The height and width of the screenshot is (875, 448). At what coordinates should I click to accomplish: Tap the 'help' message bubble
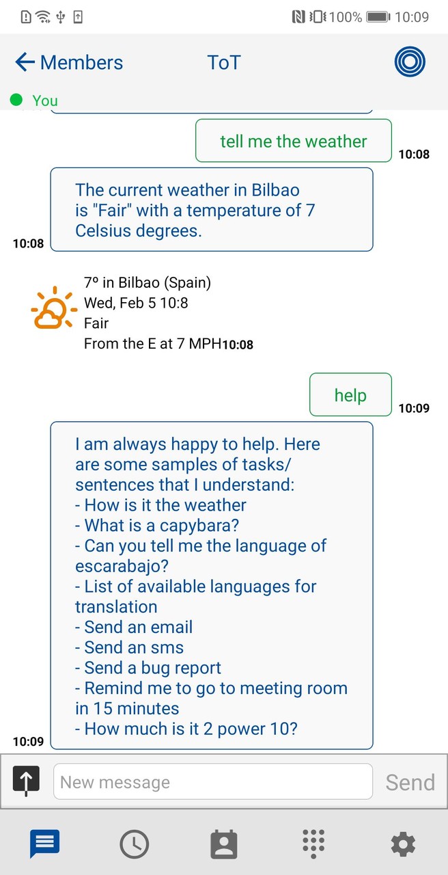click(x=350, y=394)
